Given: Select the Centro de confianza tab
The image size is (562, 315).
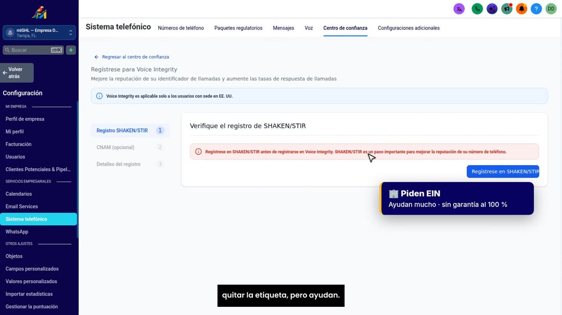Looking at the screenshot, I should (x=345, y=28).
